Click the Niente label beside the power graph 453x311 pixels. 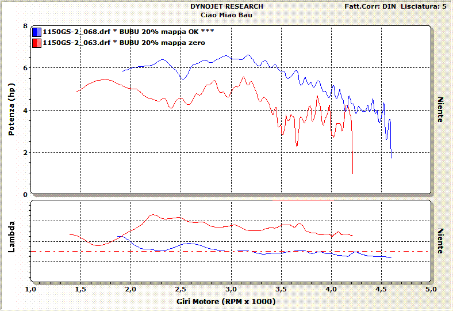point(440,110)
